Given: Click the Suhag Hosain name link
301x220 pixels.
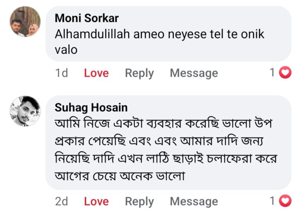Looking at the screenshot, I should pyautogui.click(x=91, y=107).
